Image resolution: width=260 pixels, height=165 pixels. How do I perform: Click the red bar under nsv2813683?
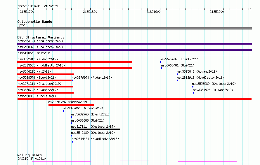click(75, 68)
